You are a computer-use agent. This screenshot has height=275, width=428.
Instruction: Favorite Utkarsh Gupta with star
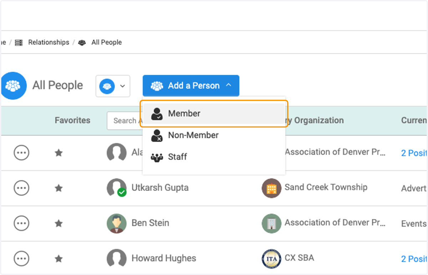pos(58,188)
